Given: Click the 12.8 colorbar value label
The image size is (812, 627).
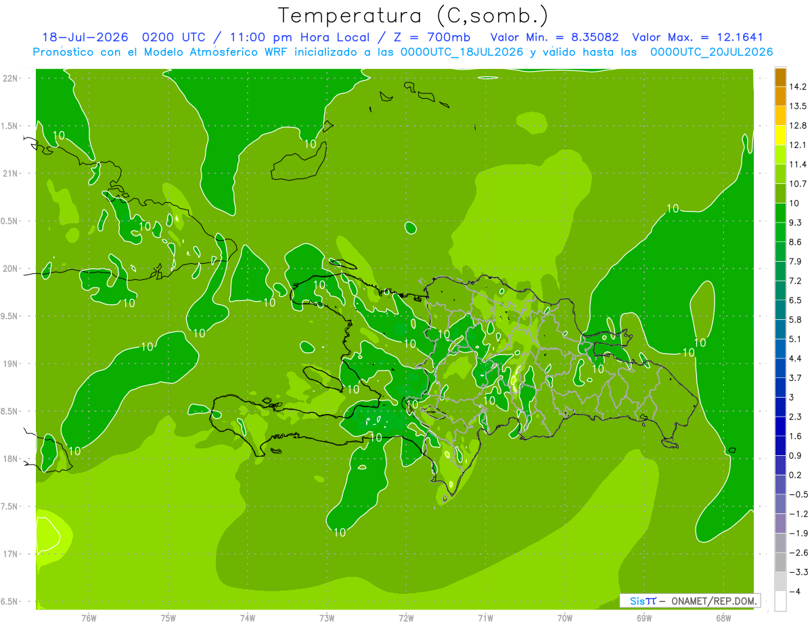Looking at the screenshot, I should tap(798, 126).
